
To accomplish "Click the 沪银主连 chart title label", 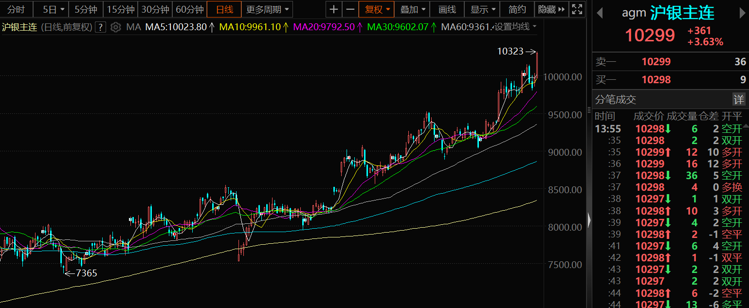I will pos(19,27).
